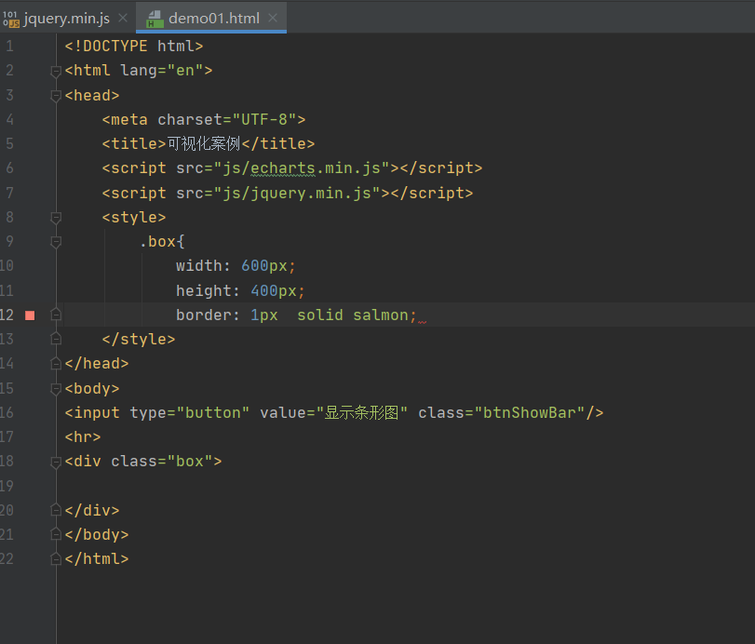This screenshot has height=644, width=755.
Task: Close the demo01.html tab
Action: pos(273,19)
